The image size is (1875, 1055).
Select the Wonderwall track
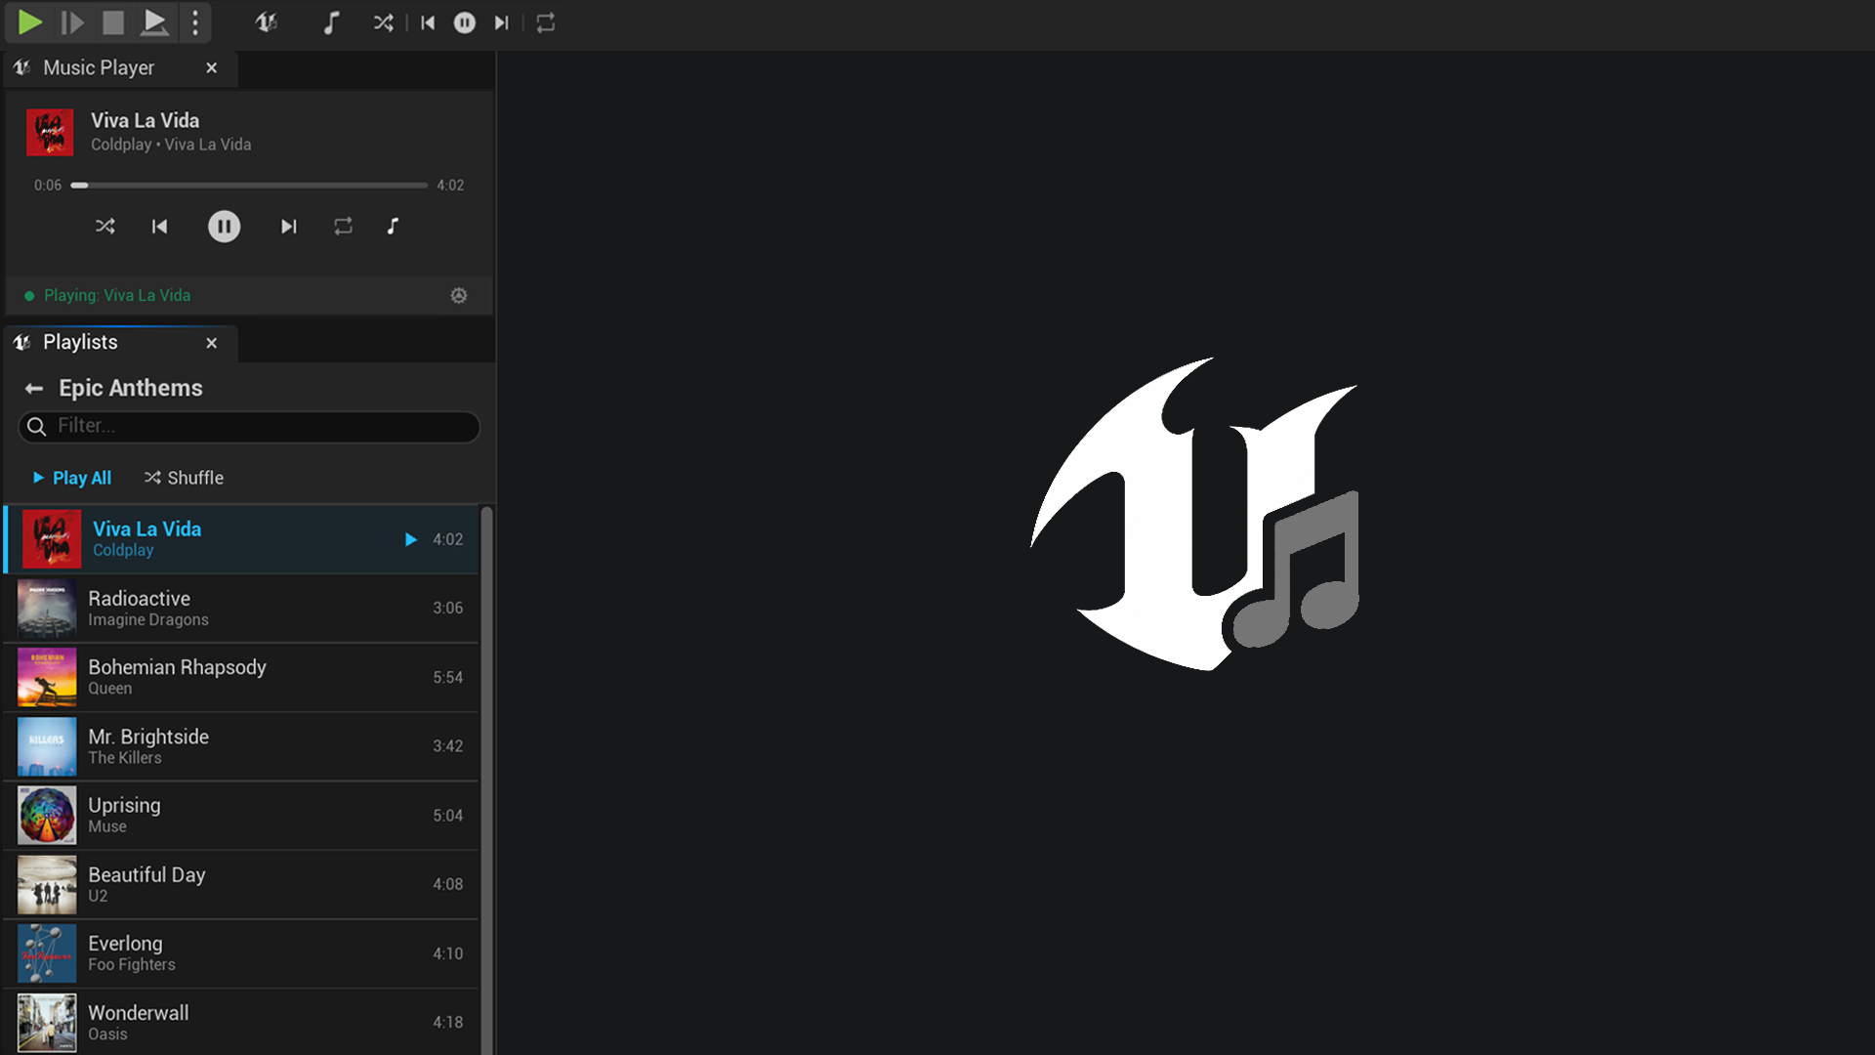(241, 1022)
